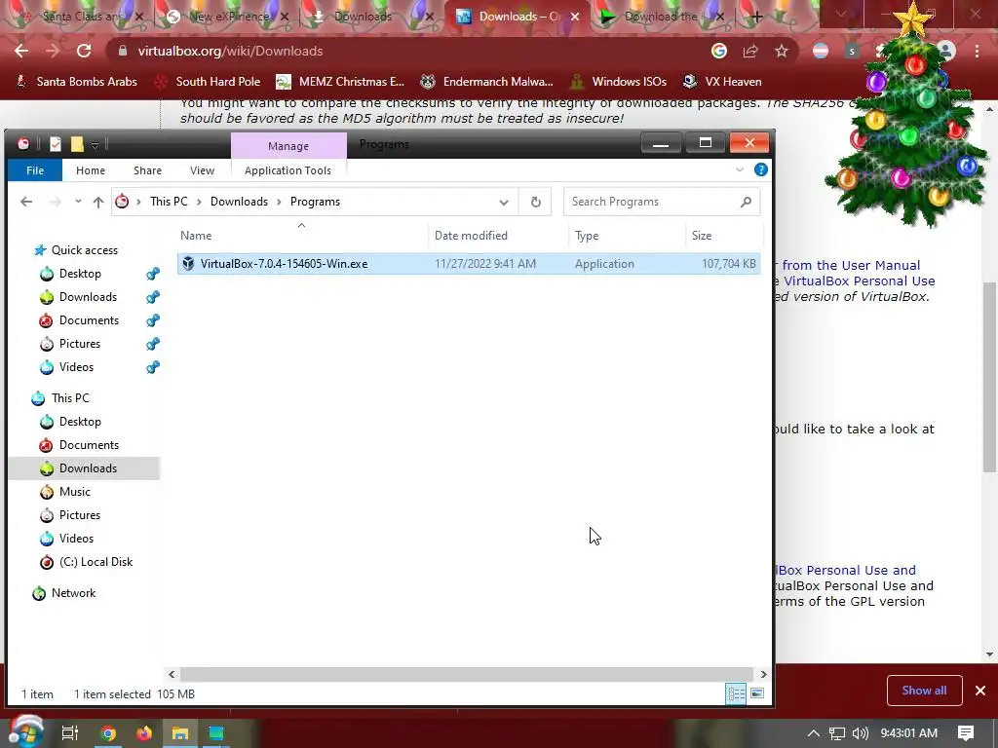Expand the Explorer ribbon chevron
Image resolution: width=998 pixels, height=748 pixels.
click(740, 169)
